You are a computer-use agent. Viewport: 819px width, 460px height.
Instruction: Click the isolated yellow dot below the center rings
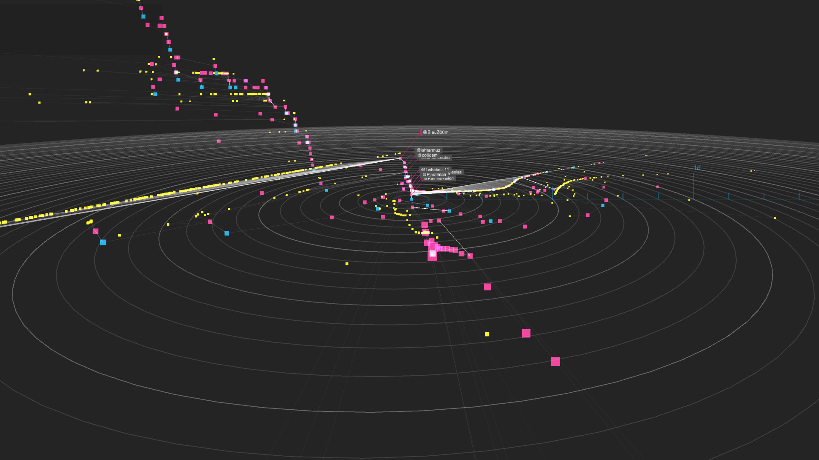click(x=347, y=264)
